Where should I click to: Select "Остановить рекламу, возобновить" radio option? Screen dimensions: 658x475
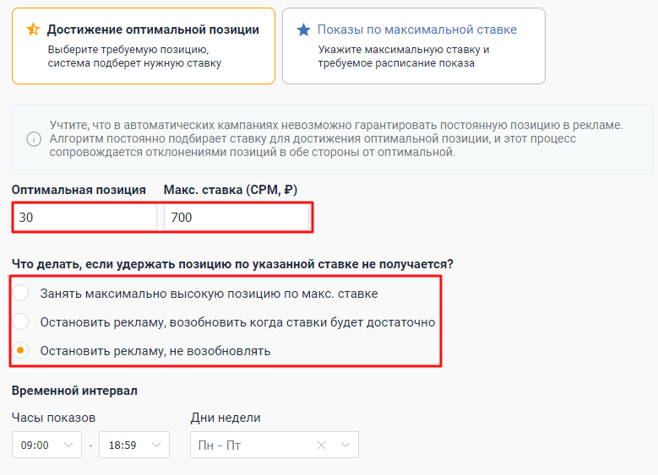(23, 321)
